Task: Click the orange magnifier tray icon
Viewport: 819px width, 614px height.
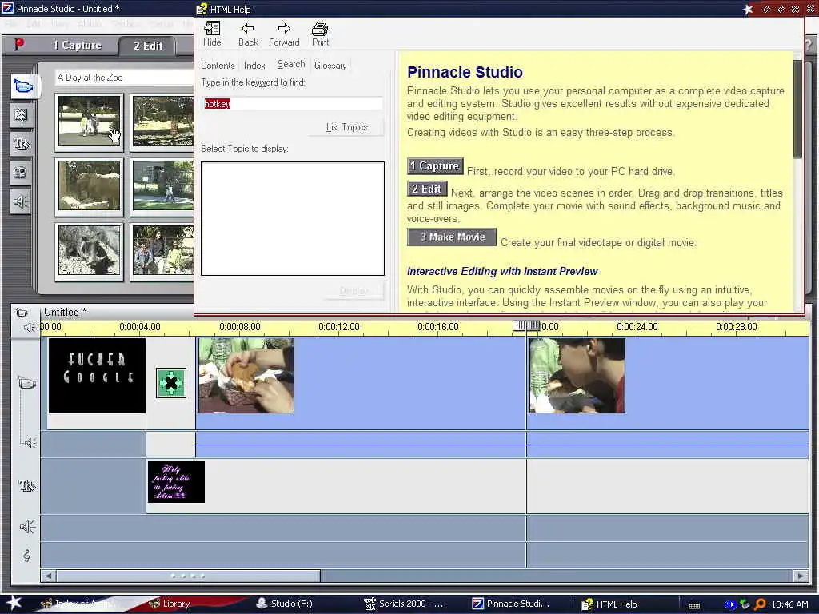Action: (x=761, y=604)
